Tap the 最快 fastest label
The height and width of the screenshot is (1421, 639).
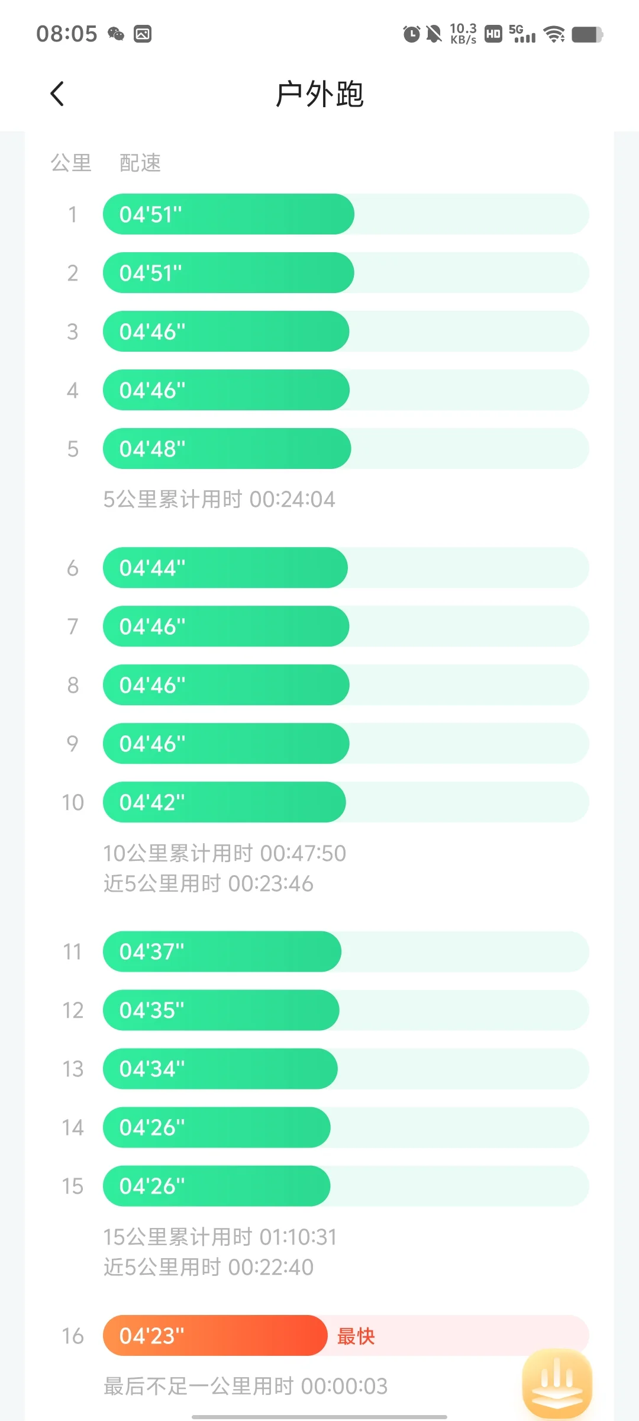point(356,1336)
